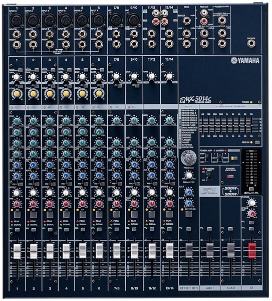Click the red RCA REC OUT jack
Screen dimensions: 272x301
(204, 21)
